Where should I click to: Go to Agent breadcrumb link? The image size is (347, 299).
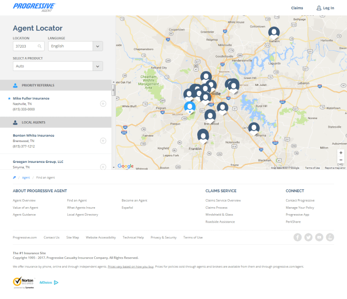click(26, 177)
